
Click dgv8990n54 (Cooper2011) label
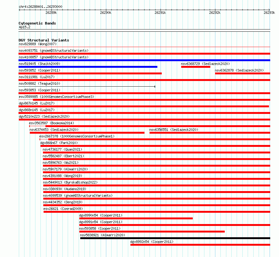[101, 215]
